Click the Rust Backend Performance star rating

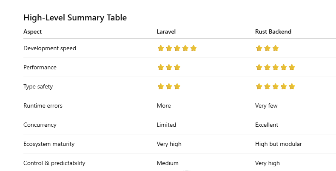275,68
